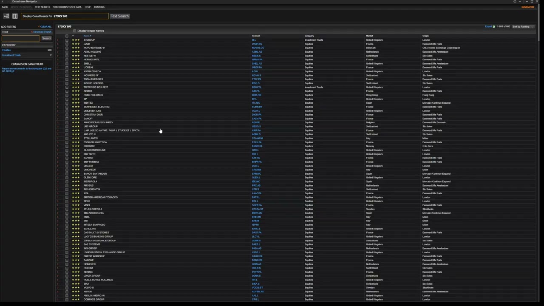Click the star rating of ADYEN
Image resolution: width=544 pixels, height=306 pixels.
pos(76,292)
